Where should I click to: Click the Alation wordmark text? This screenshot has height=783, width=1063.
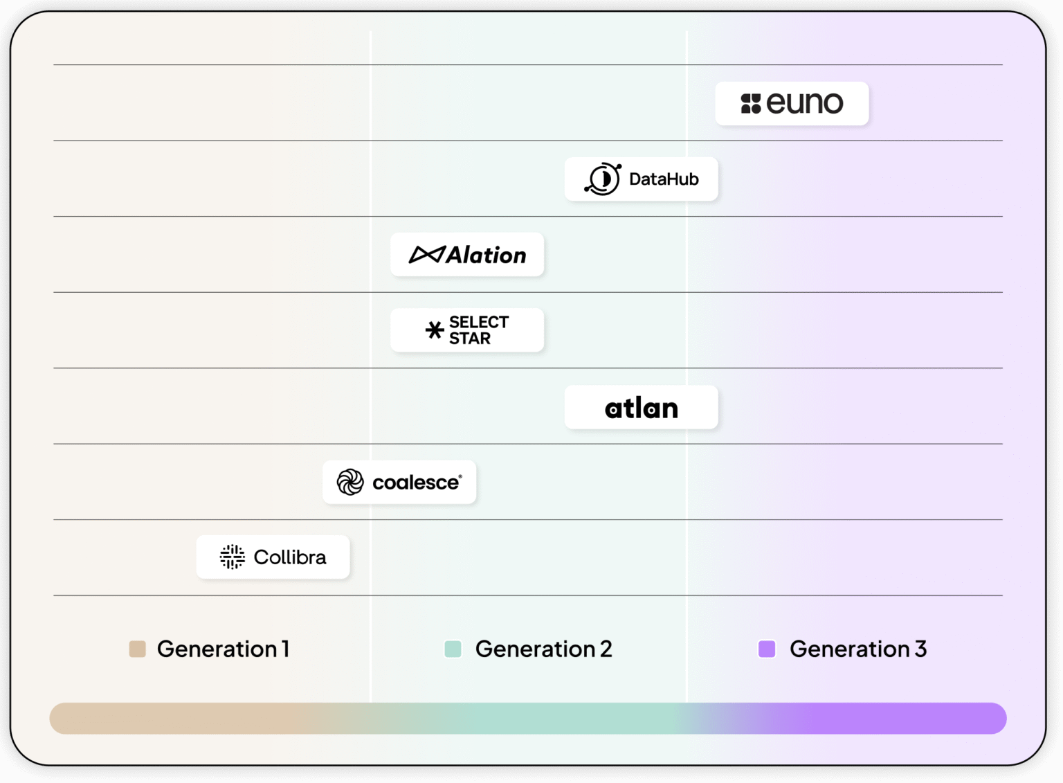coord(487,255)
